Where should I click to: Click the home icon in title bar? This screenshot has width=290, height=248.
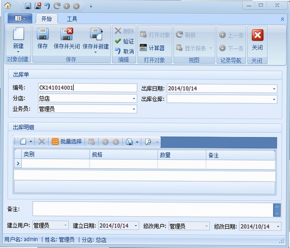tap(8, 6)
